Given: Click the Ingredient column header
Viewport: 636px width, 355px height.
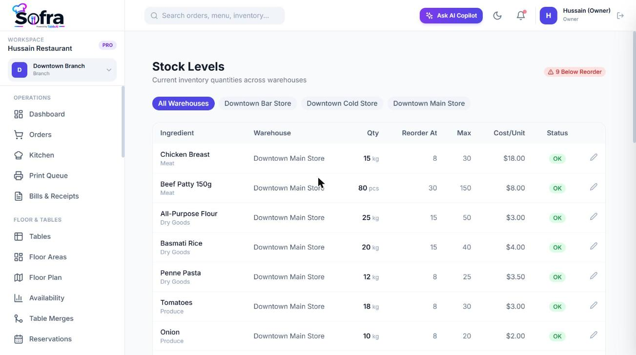Looking at the screenshot, I should [x=177, y=133].
